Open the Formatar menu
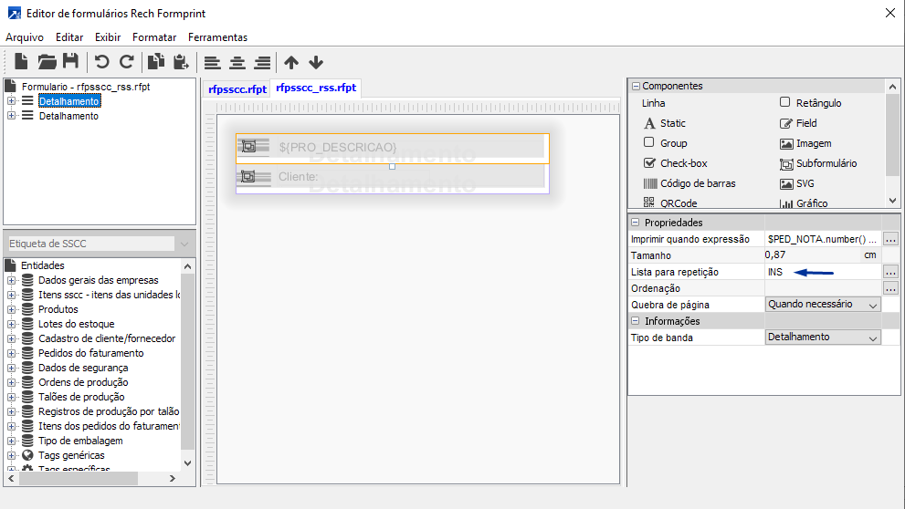 coord(154,36)
